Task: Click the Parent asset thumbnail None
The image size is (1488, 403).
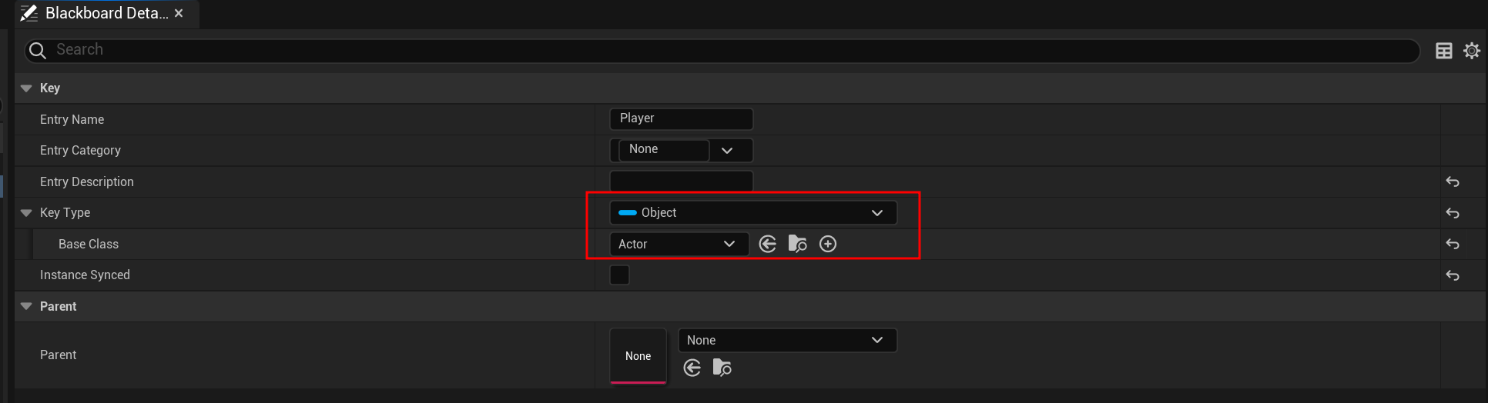Action: (638, 355)
